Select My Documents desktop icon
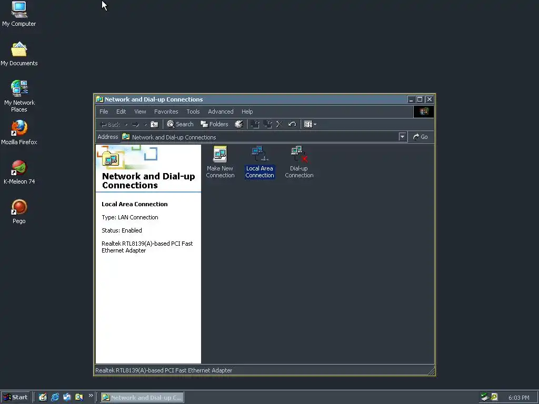 click(19, 54)
